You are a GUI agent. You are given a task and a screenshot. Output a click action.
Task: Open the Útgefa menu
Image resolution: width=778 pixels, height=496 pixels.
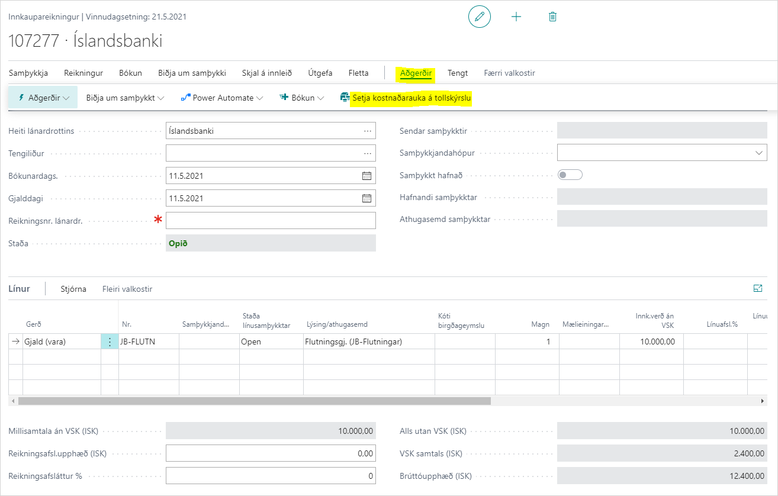click(320, 73)
